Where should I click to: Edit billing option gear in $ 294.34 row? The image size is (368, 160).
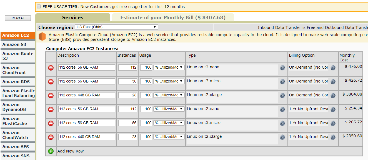click(333, 109)
